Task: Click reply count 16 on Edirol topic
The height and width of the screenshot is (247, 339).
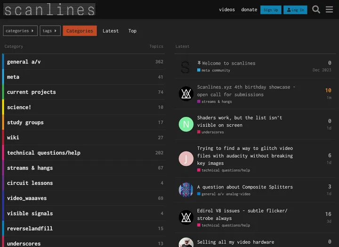Action: tap(328, 214)
